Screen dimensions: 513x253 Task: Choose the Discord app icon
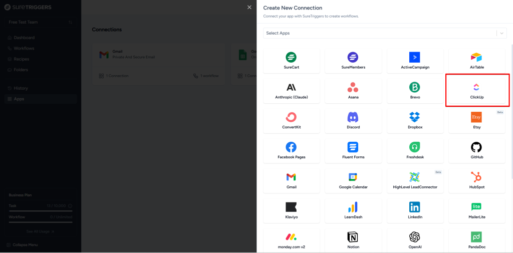pyautogui.click(x=353, y=117)
